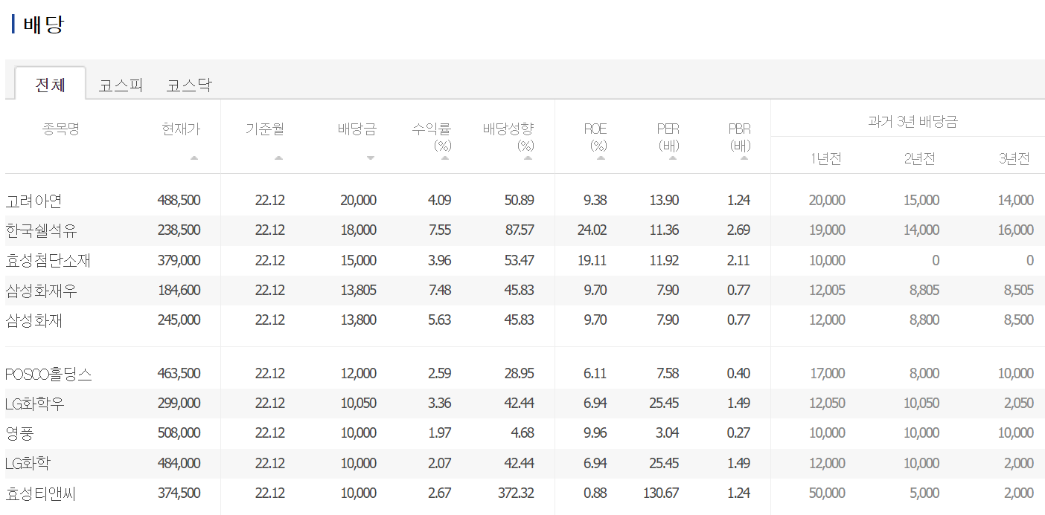Sort by 배당성향 using its arrow
This screenshot has width=1045, height=515.
[x=528, y=158]
